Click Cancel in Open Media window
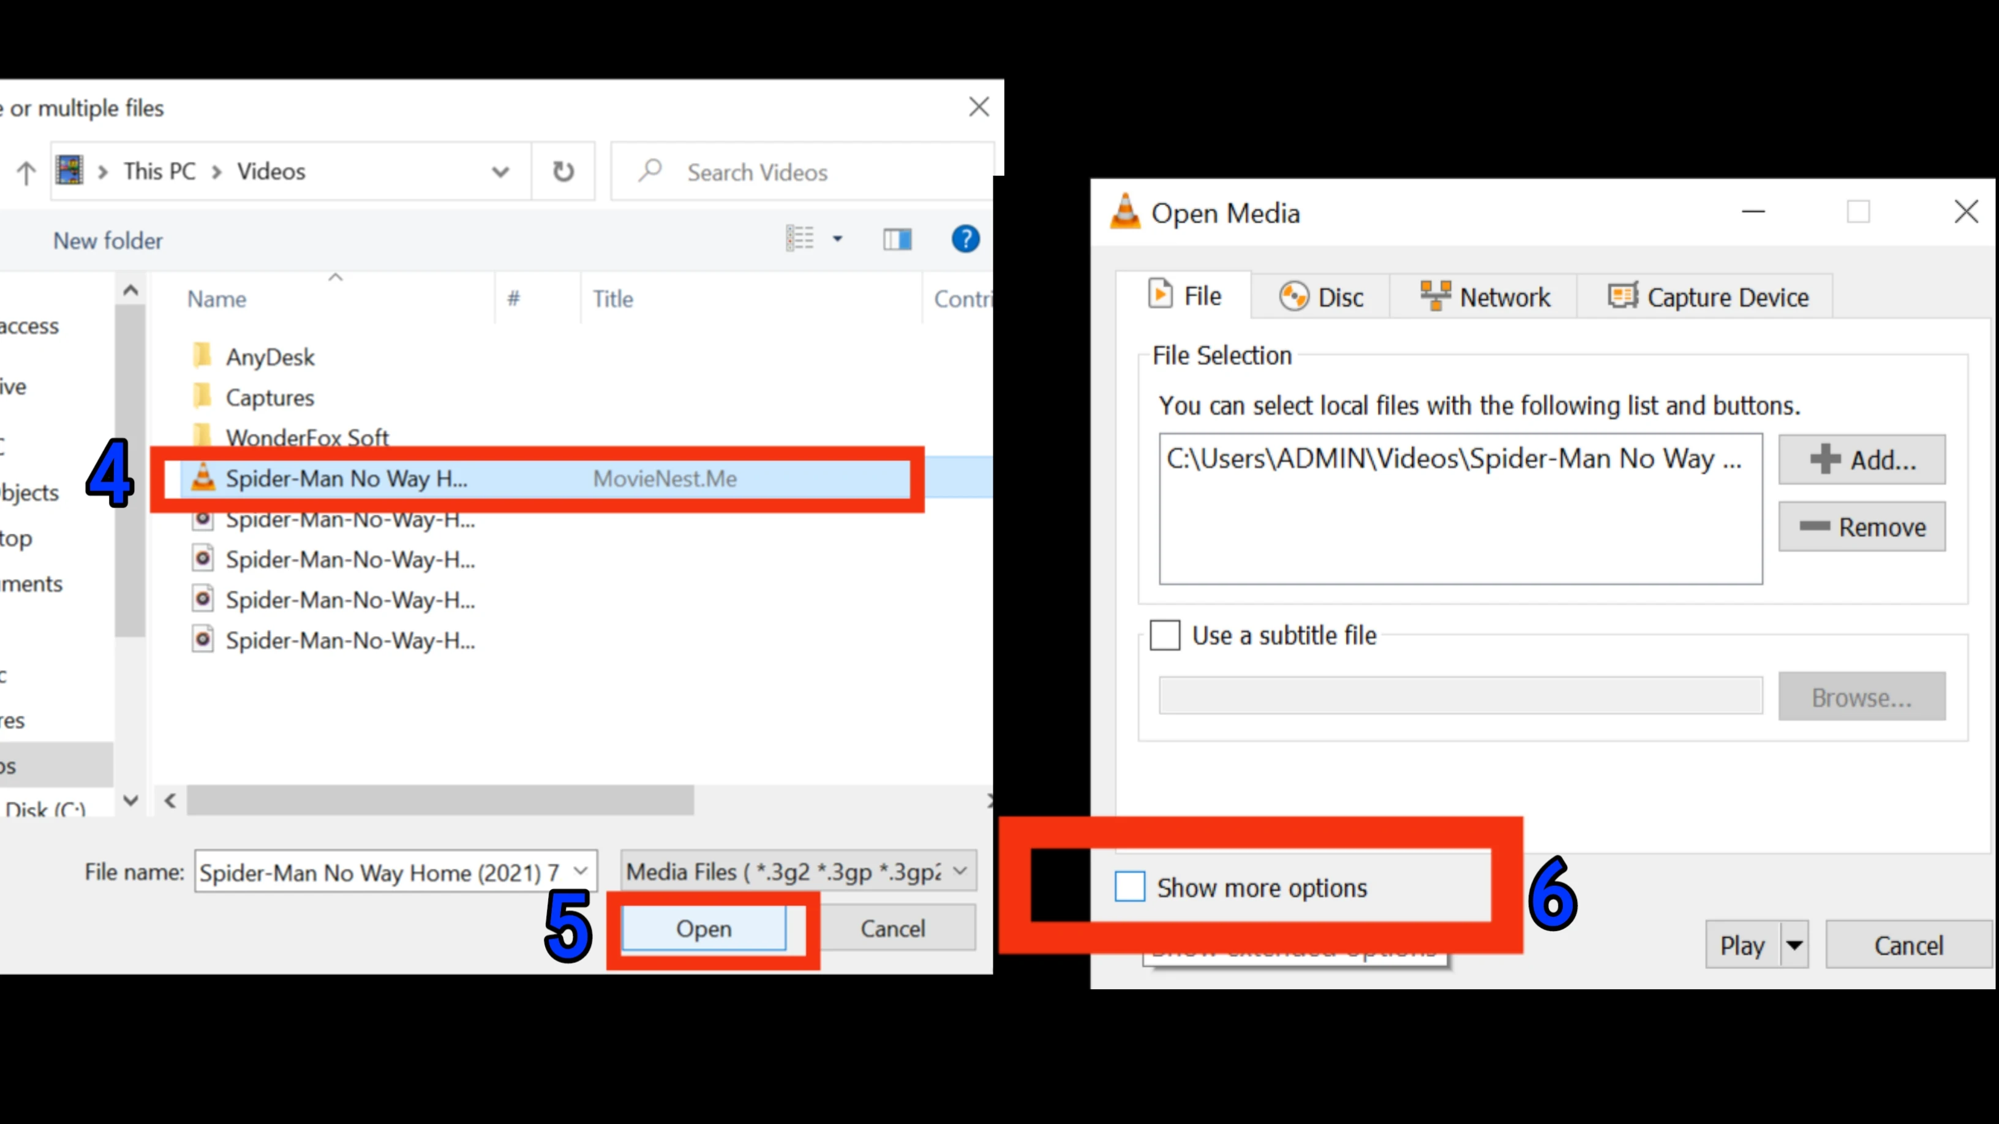1999x1124 pixels. tap(1908, 945)
